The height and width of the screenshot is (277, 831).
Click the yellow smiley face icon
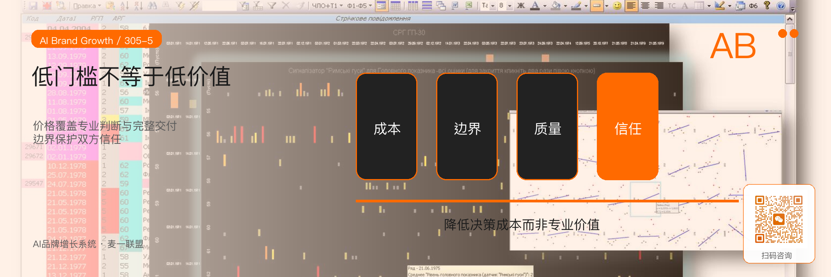click(x=617, y=6)
